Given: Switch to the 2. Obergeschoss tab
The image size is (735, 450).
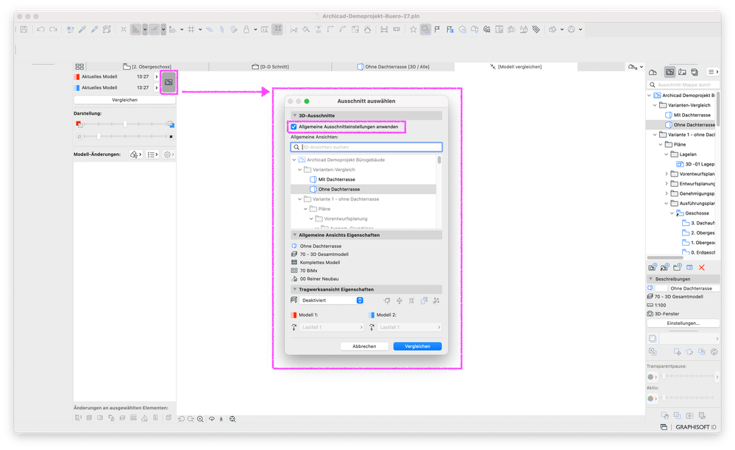Looking at the screenshot, I should 147,67.
